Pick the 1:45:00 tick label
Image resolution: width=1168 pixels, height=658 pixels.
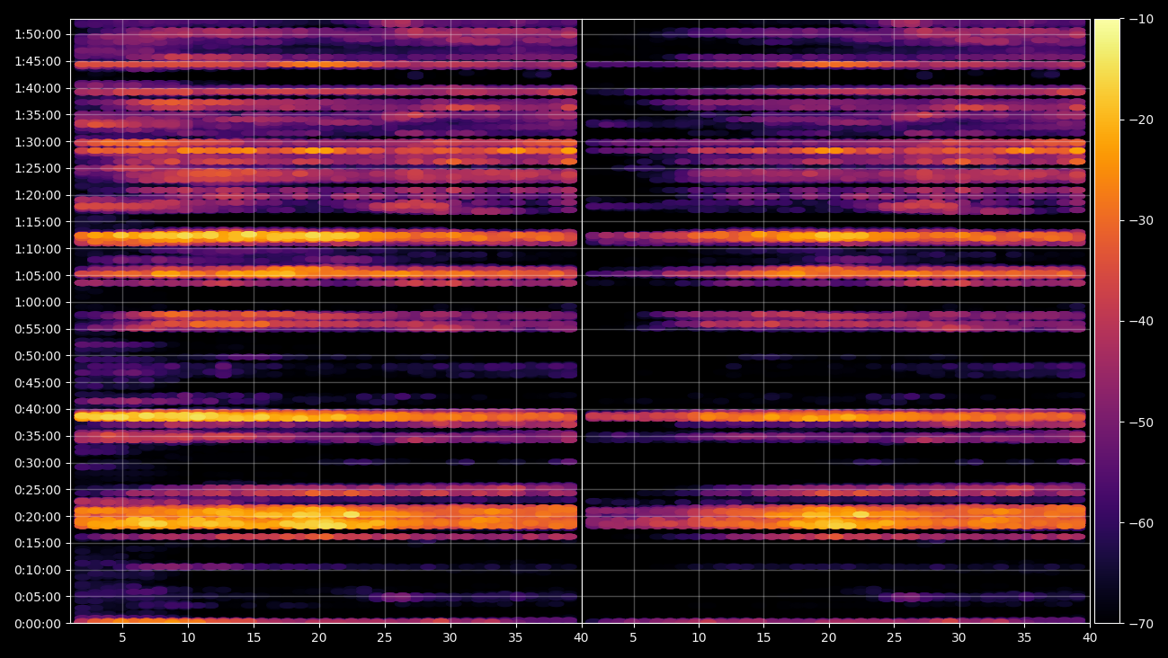click(x=39, y=61)
